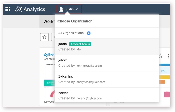This screenshot has width=175, height=112.
Task: Click the blue star default organization icon
Action: (x=89, y=33)
